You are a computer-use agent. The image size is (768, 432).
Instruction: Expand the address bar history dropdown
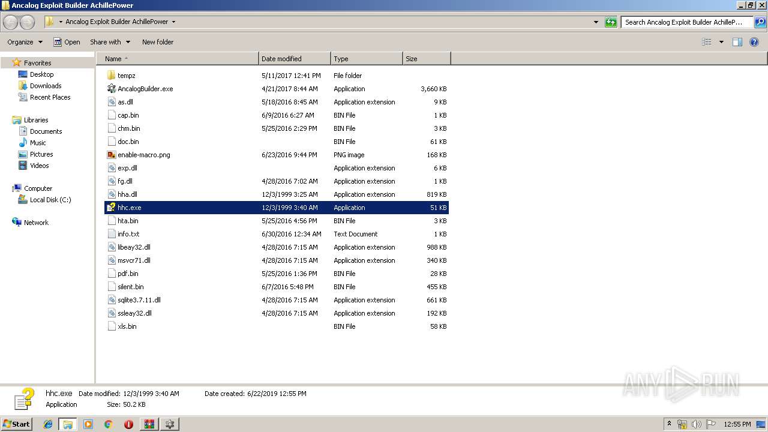click(596, 22)
